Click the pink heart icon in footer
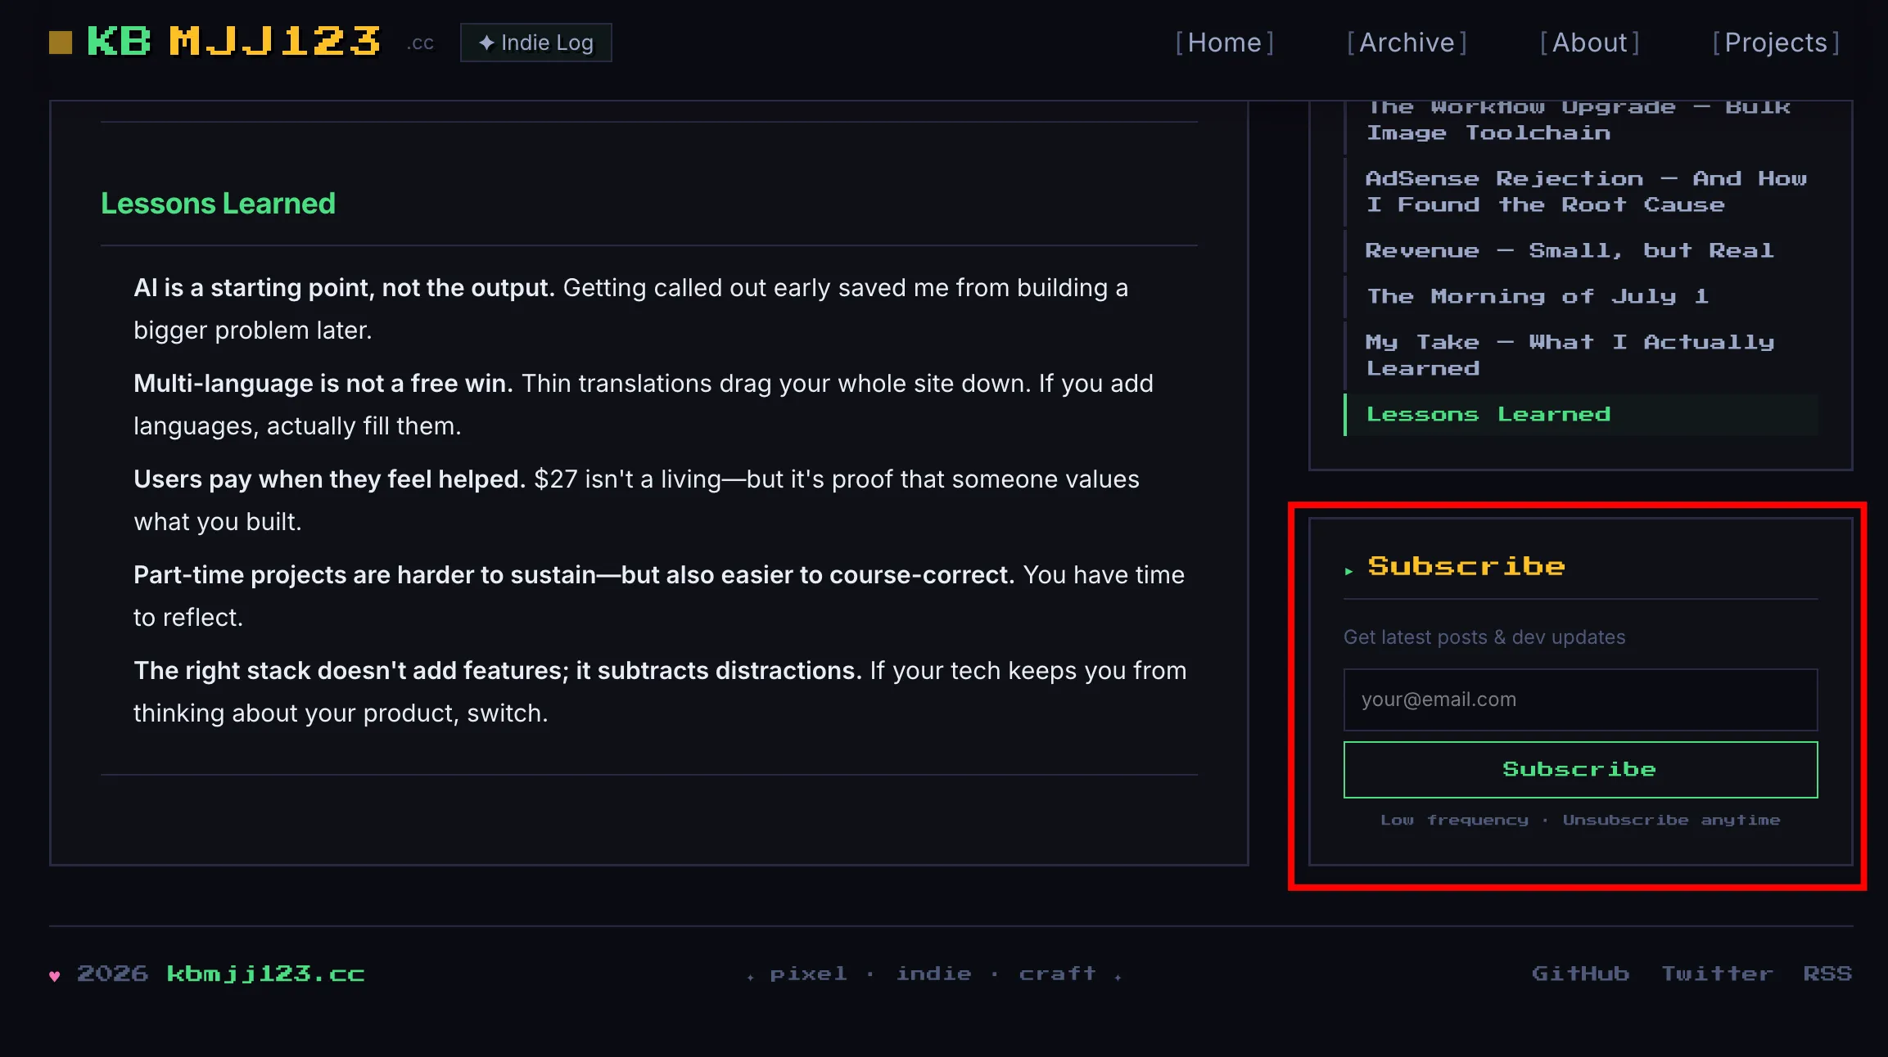The height and width of the screenshot is (1057, 1888). click(55, 975)
